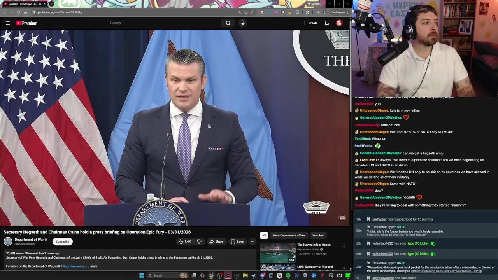Share the press briefing video

point(216,241)
